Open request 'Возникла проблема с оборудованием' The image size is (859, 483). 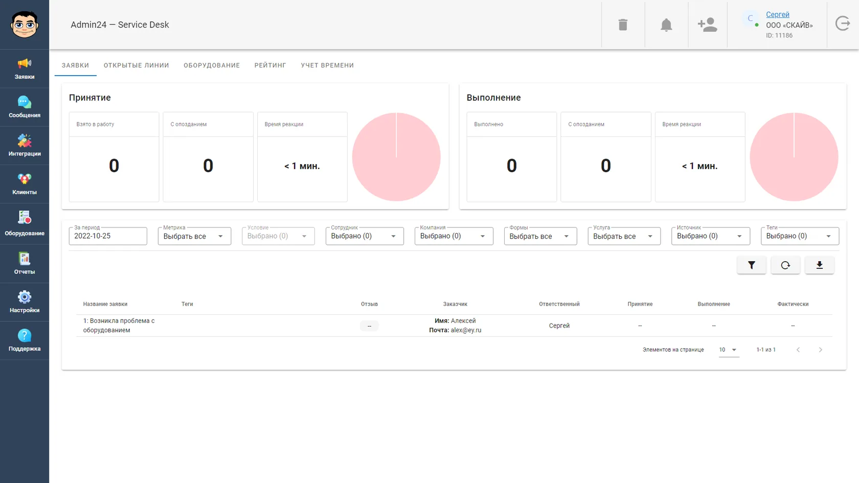[119, 326]
